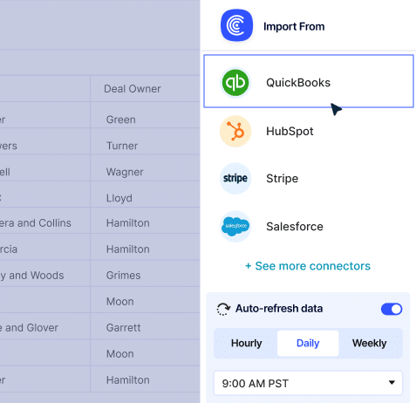Click the Auto-refresh data label
The image size is (416, 403).
click(x=279, y=309)
